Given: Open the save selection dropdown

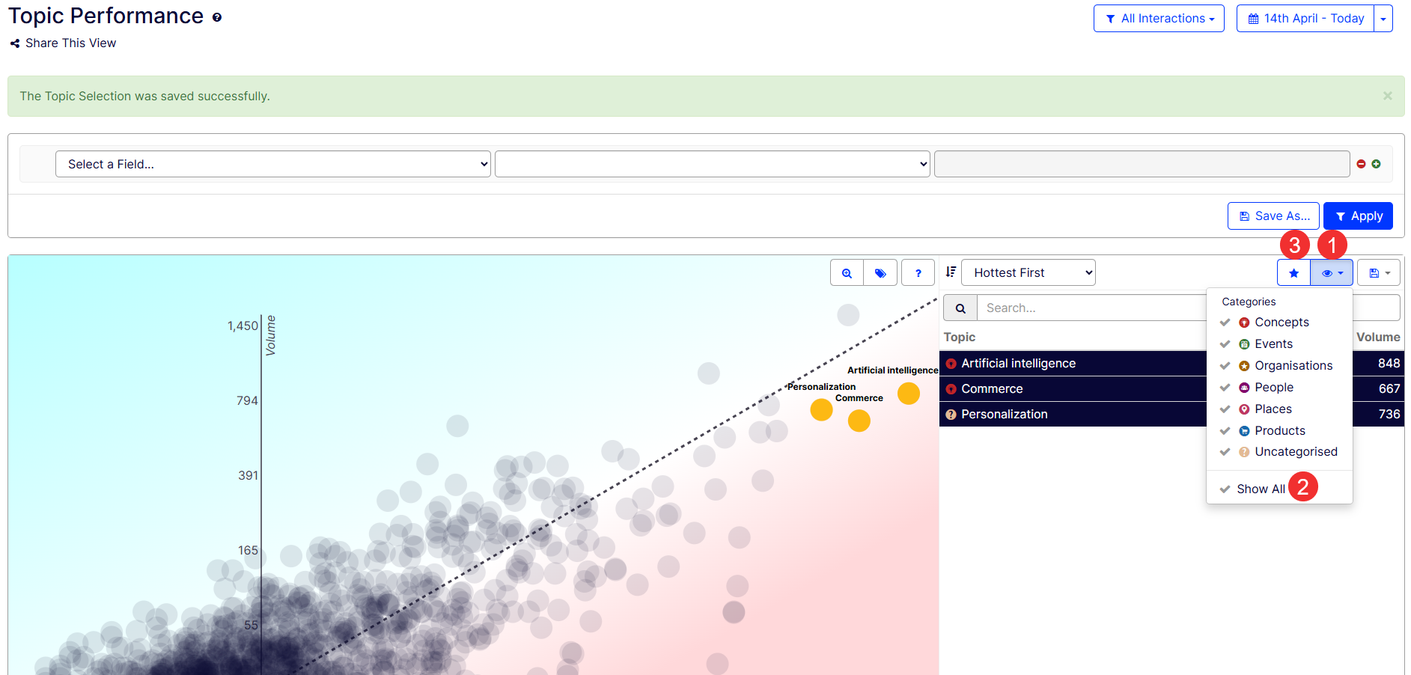Looking at the screenshot, I should (1379, 273).
